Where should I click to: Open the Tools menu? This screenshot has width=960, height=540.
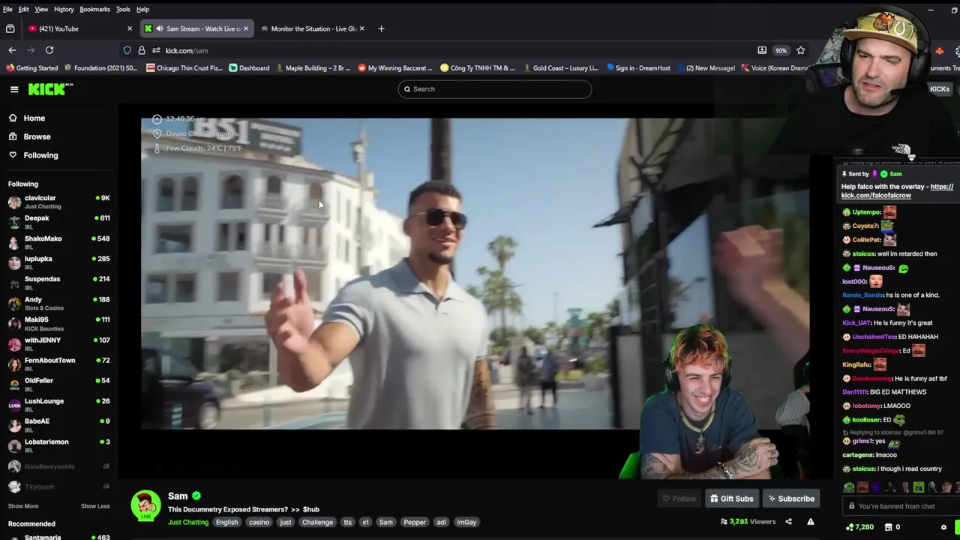pos(123,9)
